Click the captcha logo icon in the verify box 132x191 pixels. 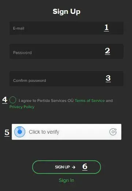pos(113,132)
